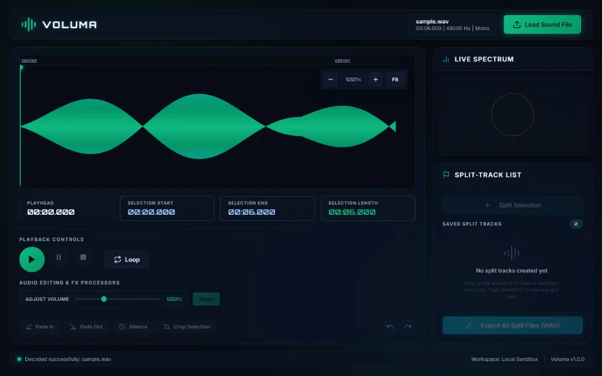Click the Selection Start time field
The height and width of the screenshot is (376, 602).
pyautogui.click(x=167, y=208)
